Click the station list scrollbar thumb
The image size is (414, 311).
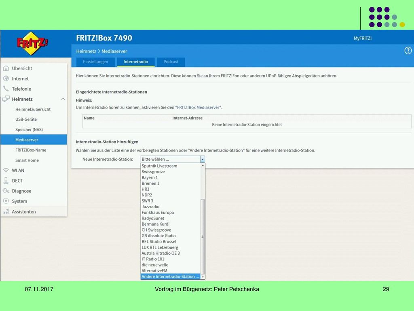[203, 236]
